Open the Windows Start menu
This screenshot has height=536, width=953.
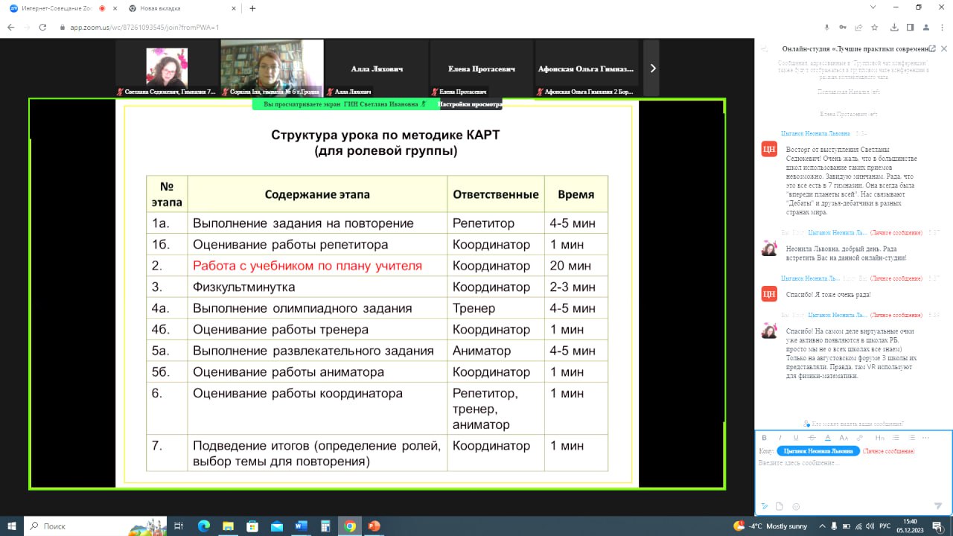pos(12,526)
